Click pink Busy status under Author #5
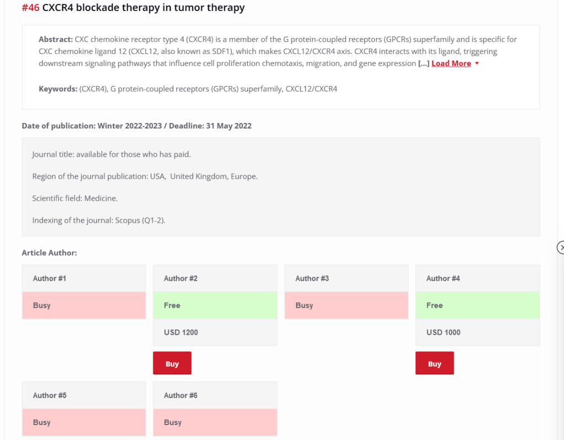This screenshot has height=440, width=564. (x=84, y=422)
